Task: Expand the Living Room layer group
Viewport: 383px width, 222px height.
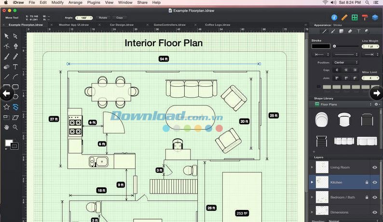Action: pyautogui.click(x=312, y=168)
